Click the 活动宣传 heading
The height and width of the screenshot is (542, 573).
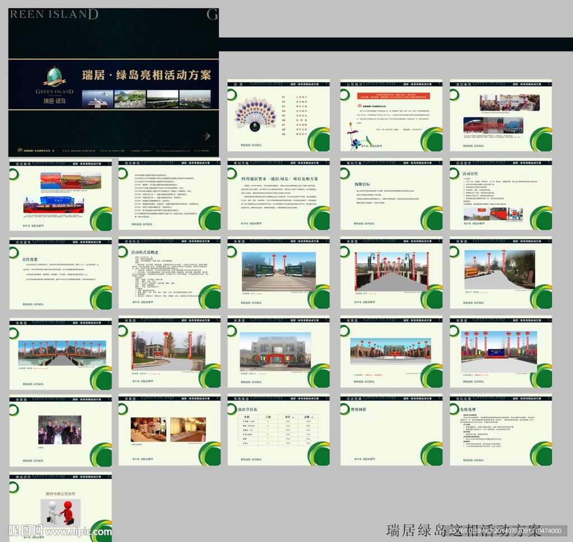point(470,173)
